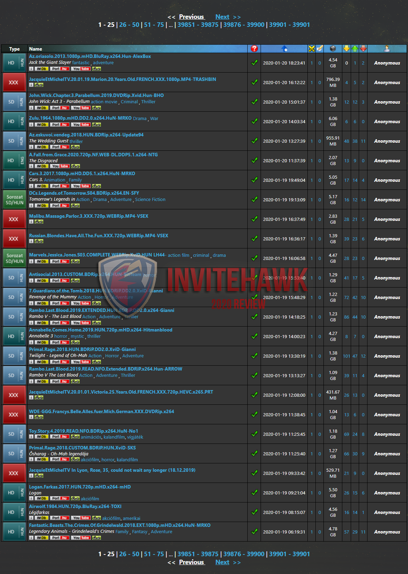
Task: Open torrent A.Fall.from.Grace.2020.720p
Action: click(x=93, y=155)
